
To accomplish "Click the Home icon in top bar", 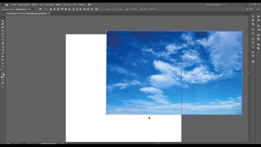I will [x=7, y=4].
